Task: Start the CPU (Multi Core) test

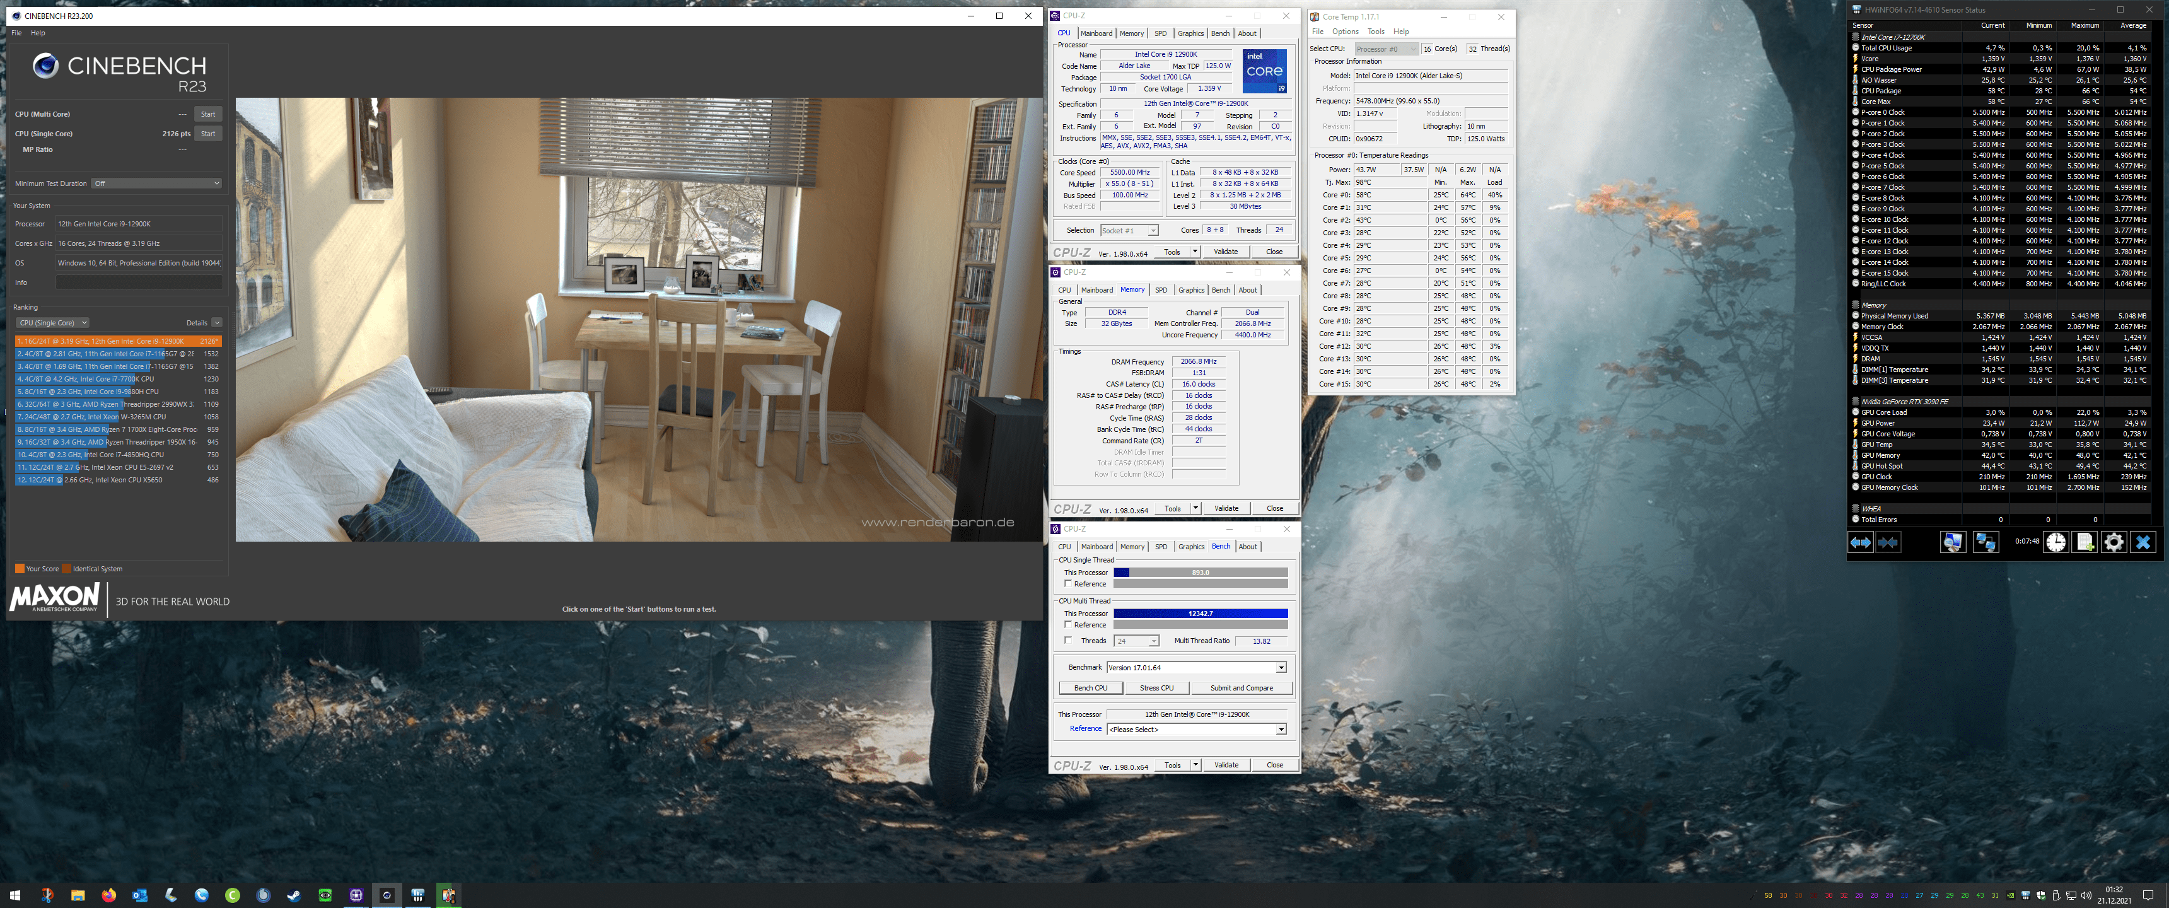Action: (x=208, y=113)
